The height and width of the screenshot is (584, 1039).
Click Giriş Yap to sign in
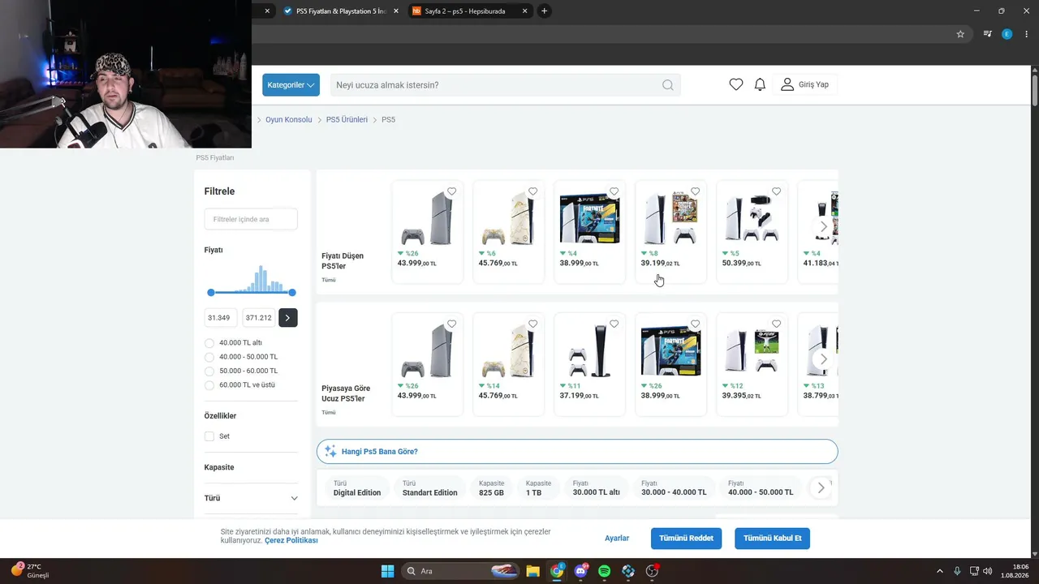805,84
